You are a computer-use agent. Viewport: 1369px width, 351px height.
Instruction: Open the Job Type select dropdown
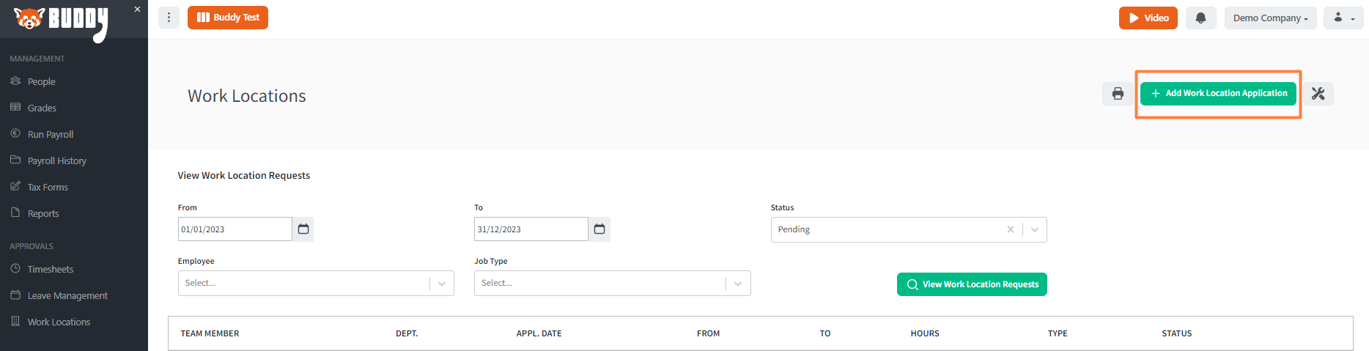613,283
